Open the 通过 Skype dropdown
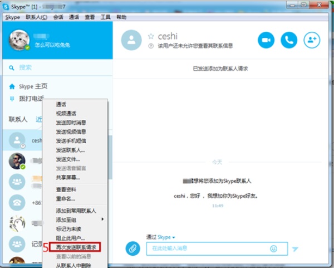Viewport: 334px width, 268px height. point(161,237)
